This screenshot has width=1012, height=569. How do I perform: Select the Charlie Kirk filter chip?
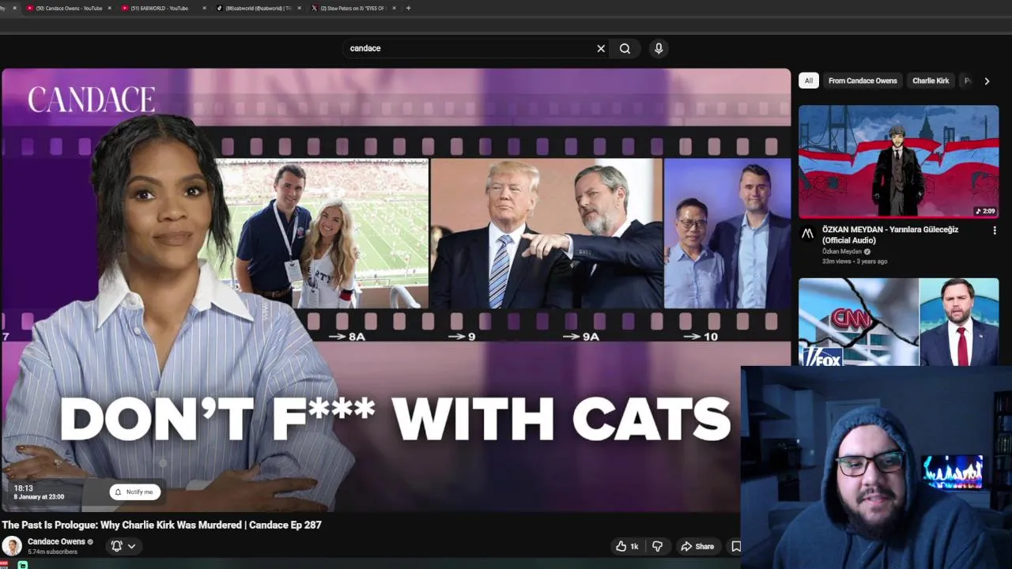[931, 81]
